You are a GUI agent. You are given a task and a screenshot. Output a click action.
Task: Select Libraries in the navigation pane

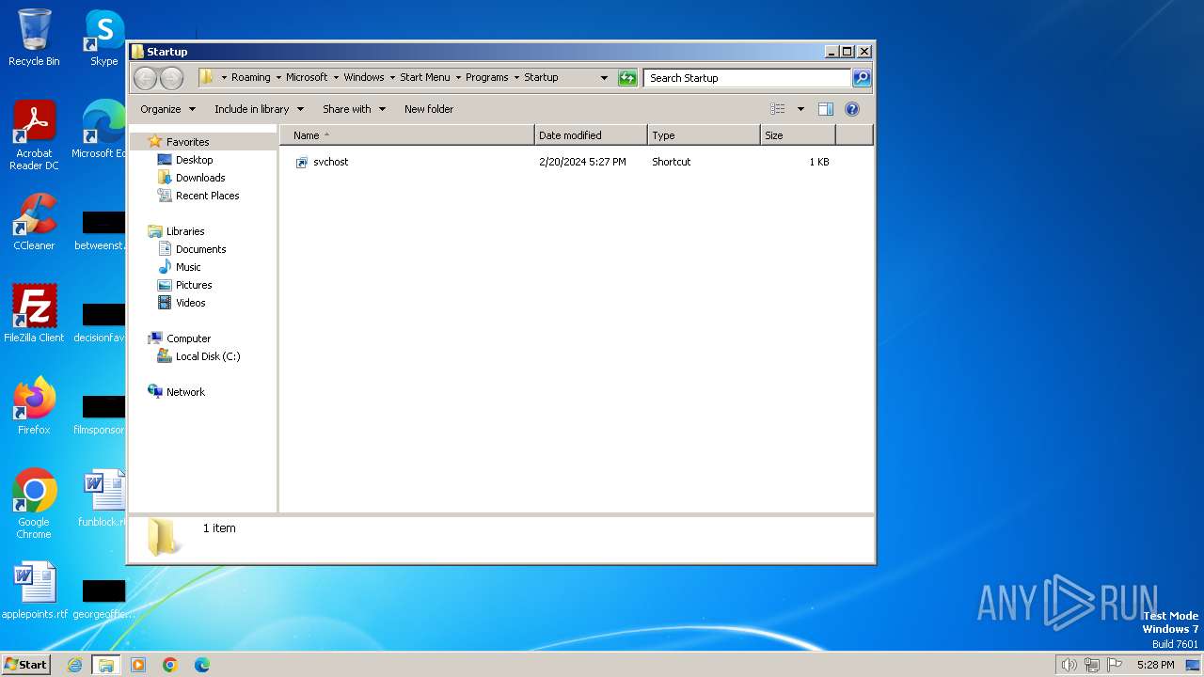pos(185,231)
